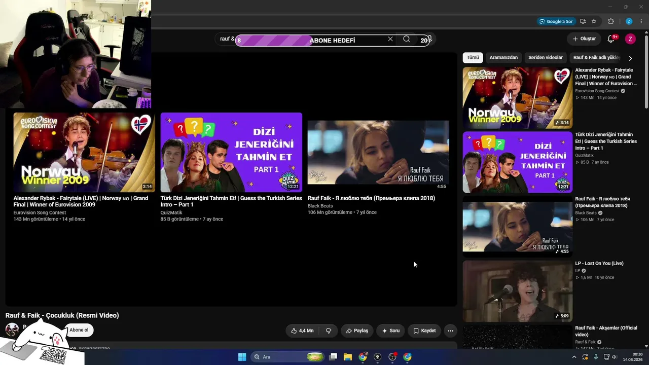The height and width of the screenshot is (365, 649).
Task: Open the clock showing 00:38
Action: point(633,357)
